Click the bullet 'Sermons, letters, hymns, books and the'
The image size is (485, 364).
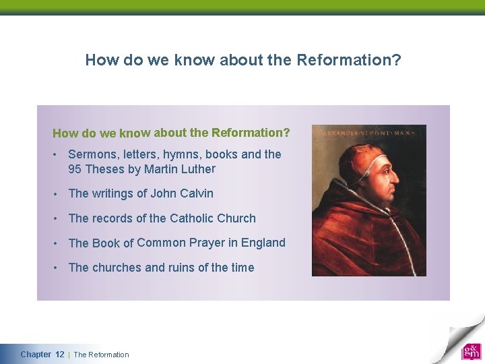pyautogui.click(x=174, y=154)
